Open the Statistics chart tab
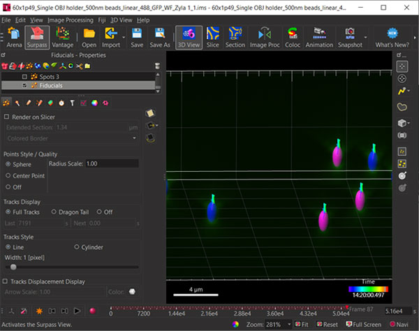Screen dimensions: 419x331 click(x=83, y=103)
